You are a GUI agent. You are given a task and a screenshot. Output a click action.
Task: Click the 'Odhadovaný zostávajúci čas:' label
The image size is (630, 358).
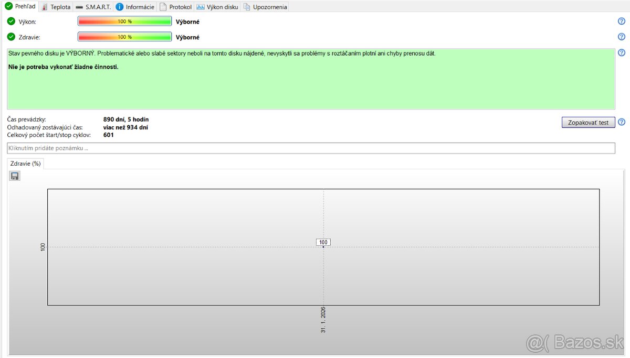(45, 127)
